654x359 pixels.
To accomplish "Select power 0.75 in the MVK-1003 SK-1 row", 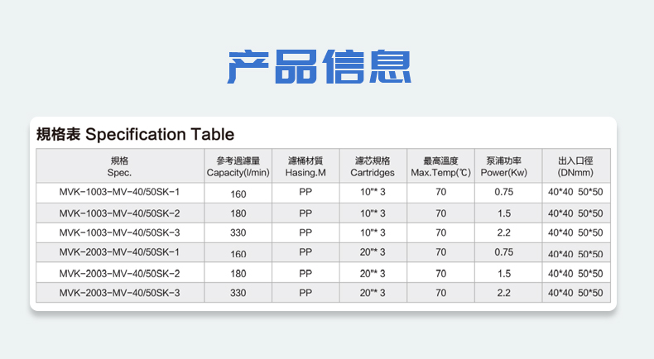I will coord(503,193).
